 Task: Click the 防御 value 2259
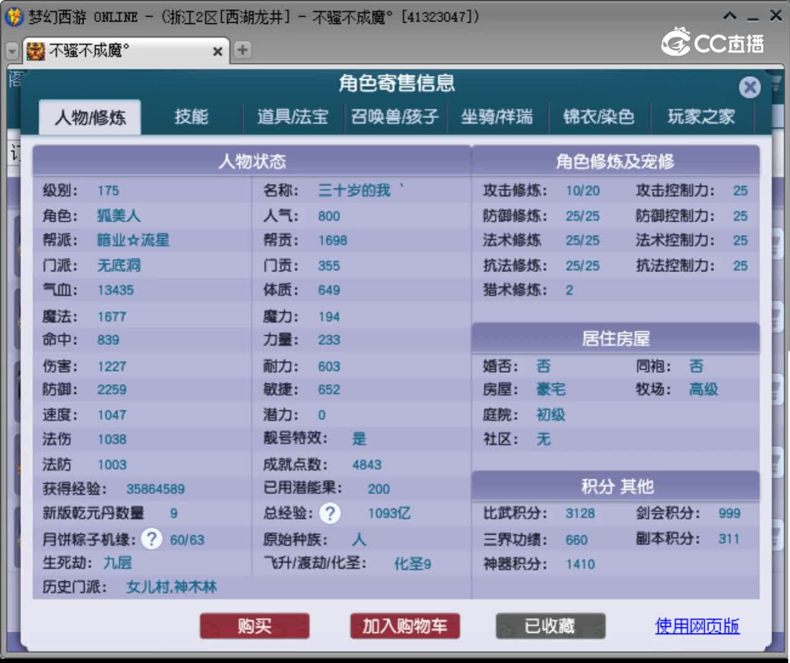coord(112,390)
